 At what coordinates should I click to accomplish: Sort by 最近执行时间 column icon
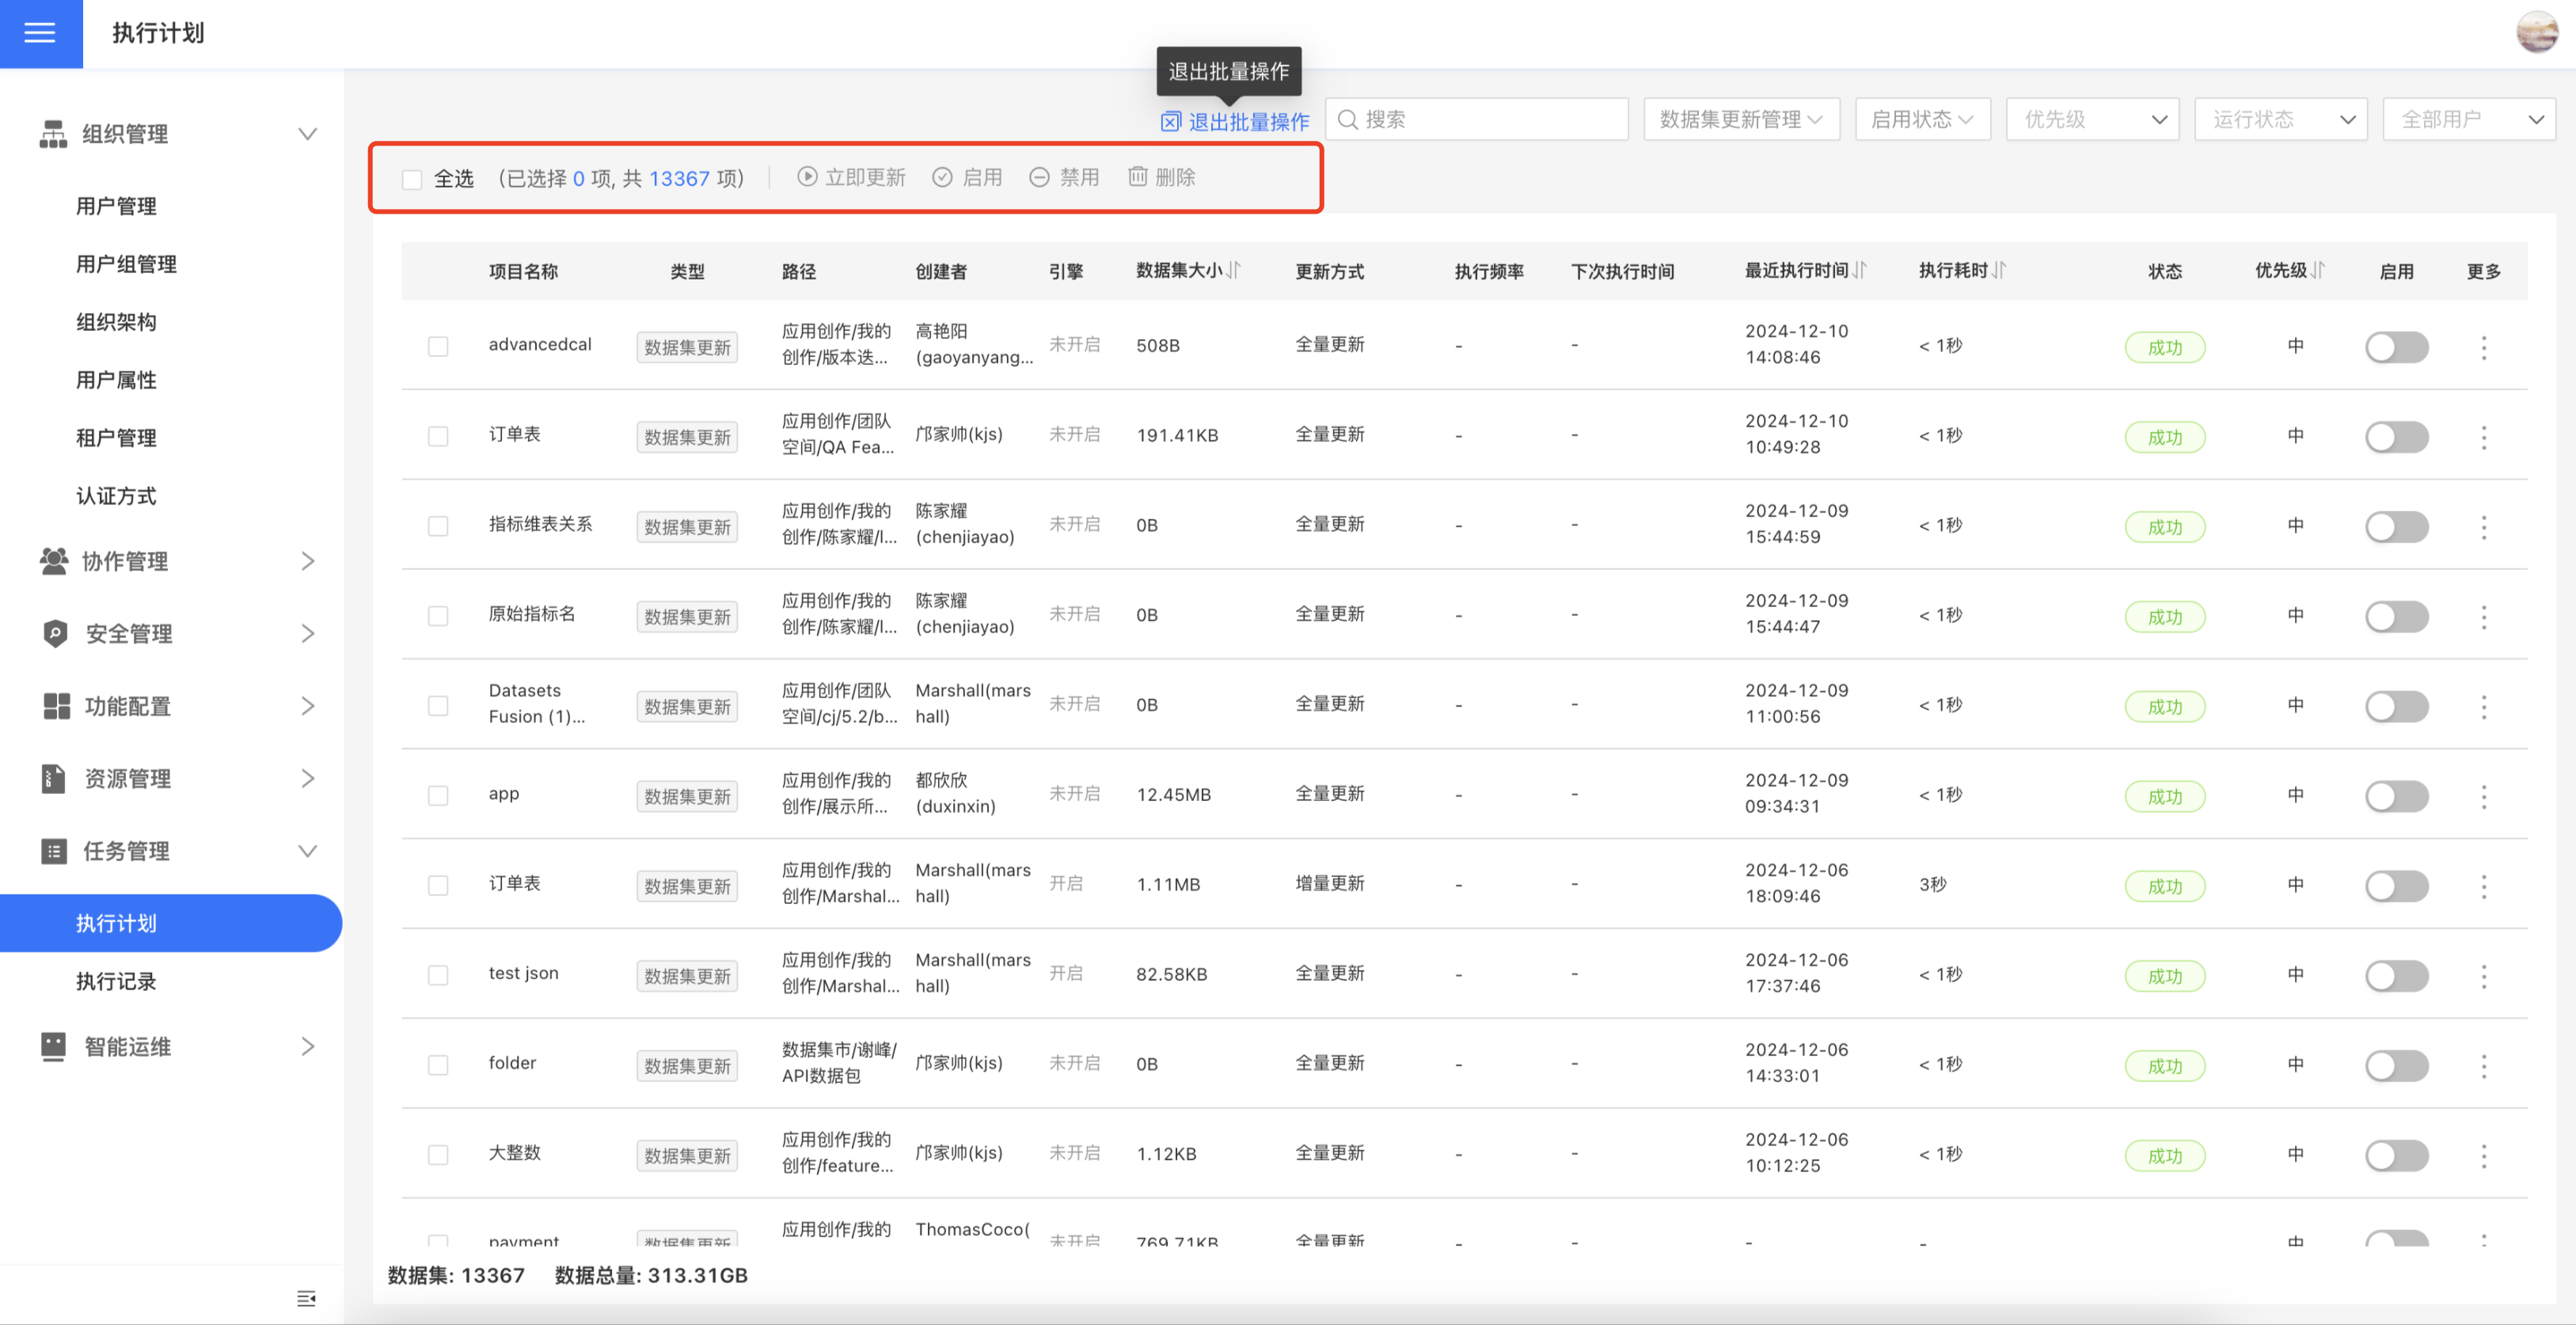(1859, 270)
